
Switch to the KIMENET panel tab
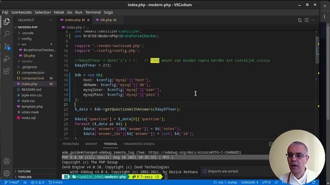(91, 144)
